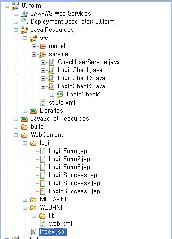
Task: Click the build folder icon
Action: coord(25,127)
